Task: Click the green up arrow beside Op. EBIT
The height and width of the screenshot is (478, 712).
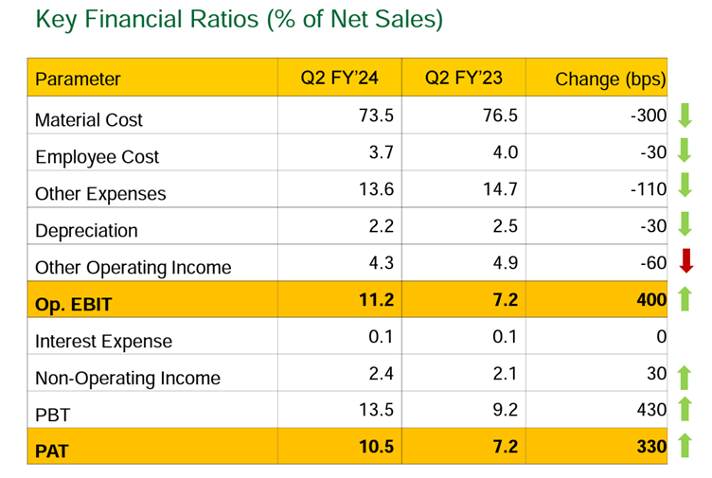Action: pyautogui.click(x=685, y=301)
